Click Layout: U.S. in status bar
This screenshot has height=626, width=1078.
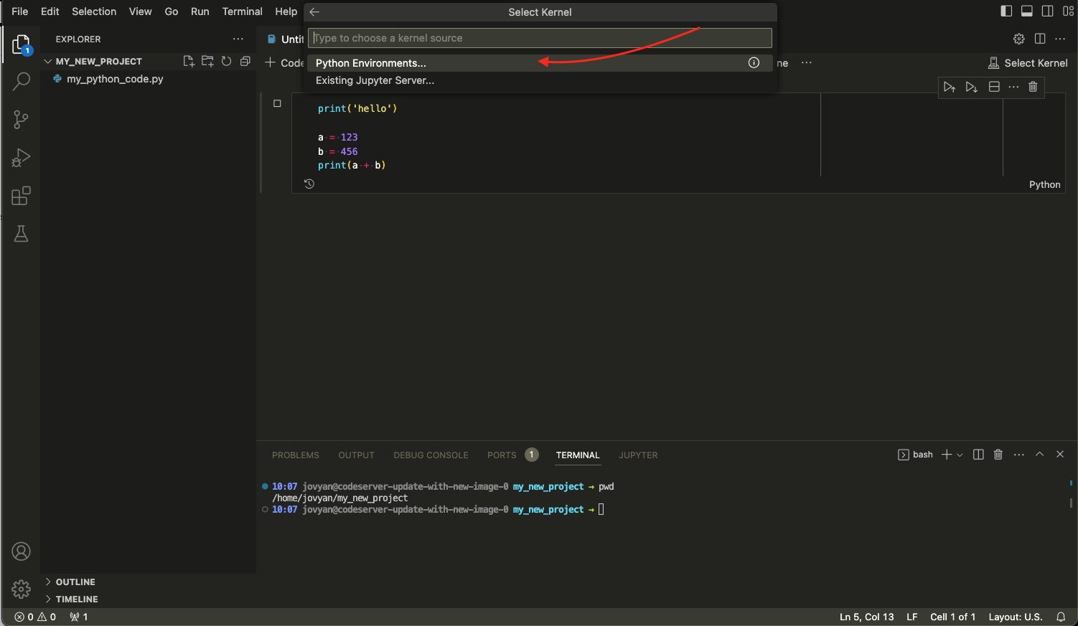click(x=1015, y=617)
